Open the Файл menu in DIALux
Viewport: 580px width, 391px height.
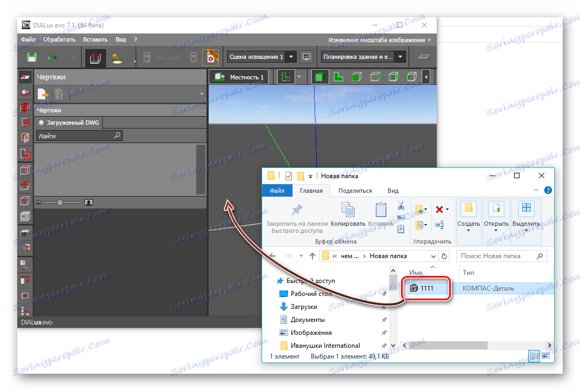pos(28,39)
